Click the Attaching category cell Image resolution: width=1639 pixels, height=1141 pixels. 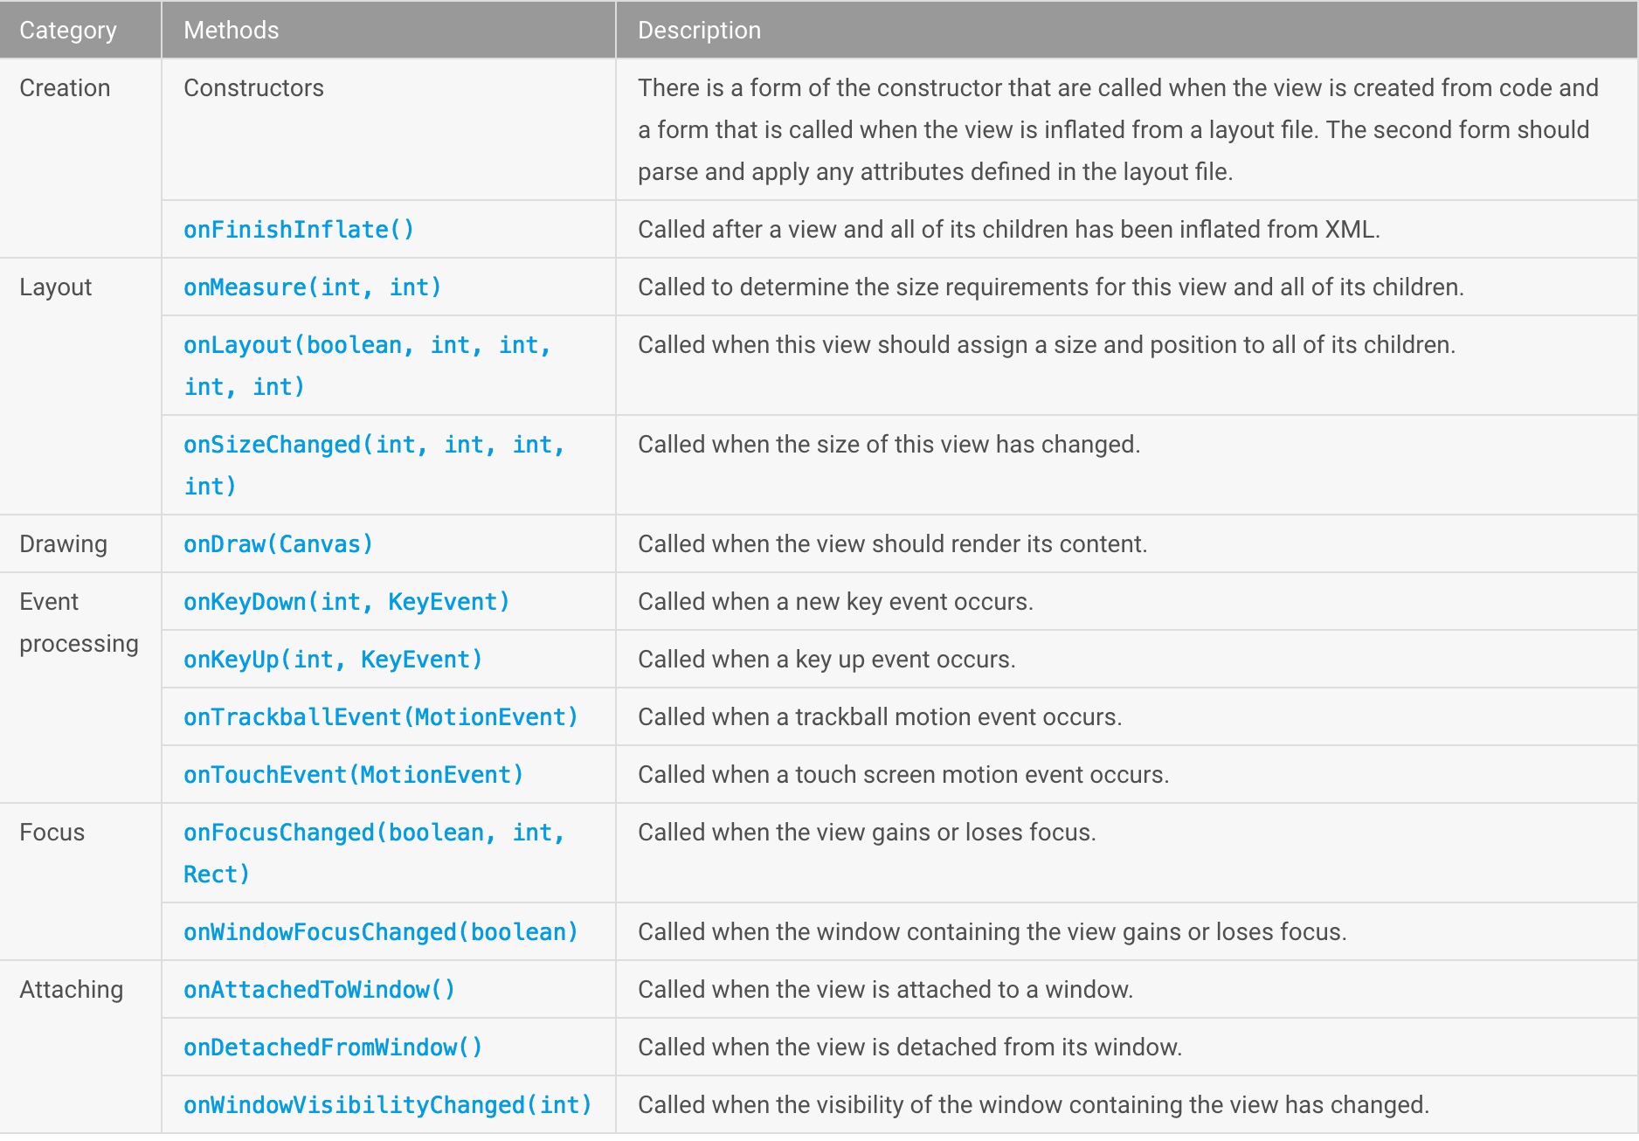pos(71,990)
